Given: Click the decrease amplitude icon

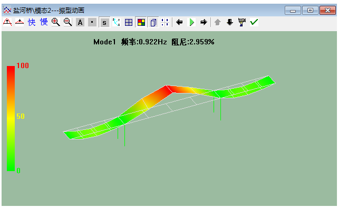Looking at the screenshot, I should click(x=20, y=22).
